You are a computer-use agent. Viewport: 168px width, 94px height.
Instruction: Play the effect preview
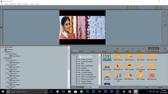click(x=117, y=49)
